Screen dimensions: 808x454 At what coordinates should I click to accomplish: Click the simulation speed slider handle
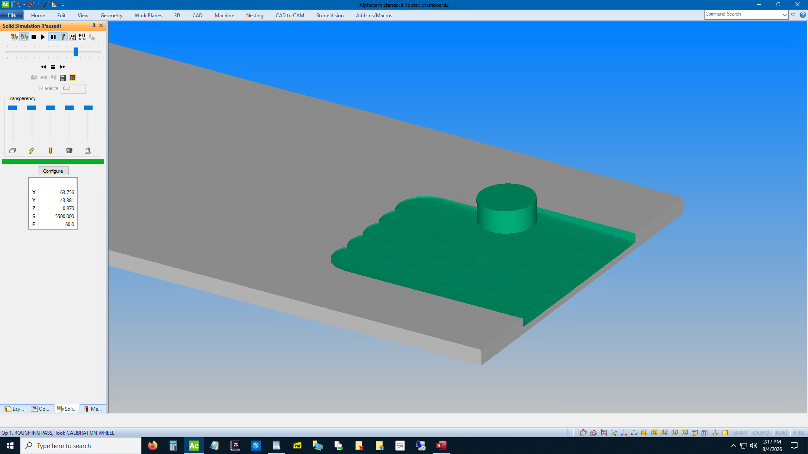pyautogui.click(x=76, y=52)
